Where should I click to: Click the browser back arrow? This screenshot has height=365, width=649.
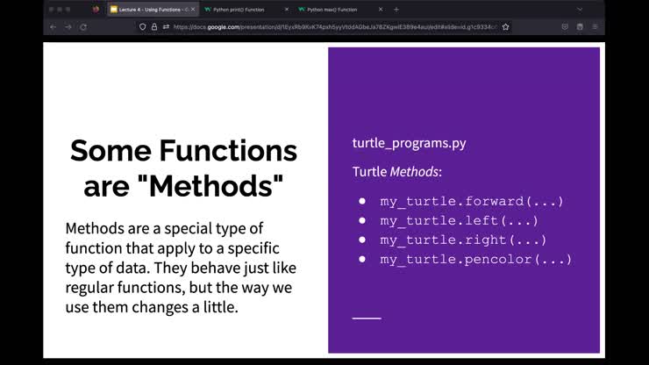tap(53, 26)
